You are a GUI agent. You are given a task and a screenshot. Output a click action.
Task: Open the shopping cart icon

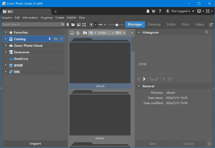pyautogui.click(x=154, y=11)
